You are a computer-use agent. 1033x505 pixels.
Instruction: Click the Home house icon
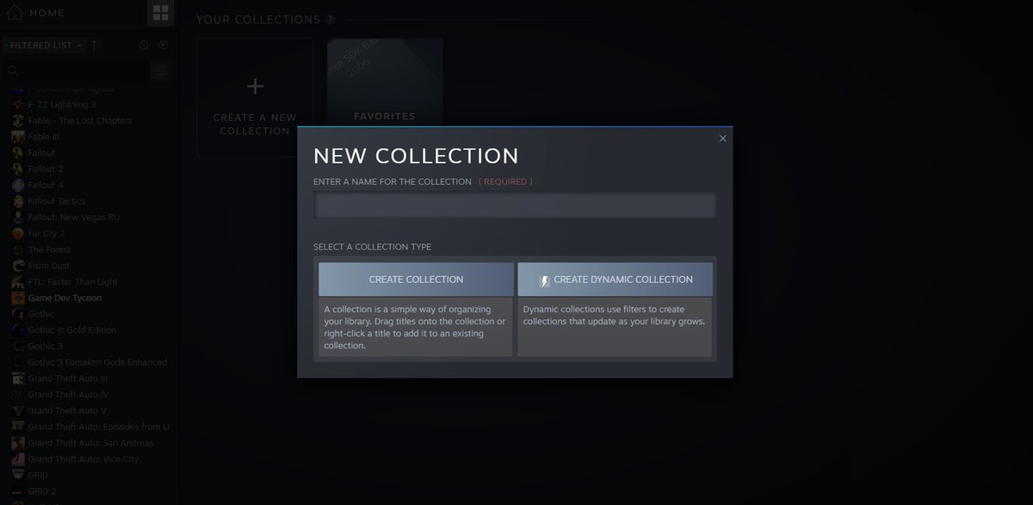(14, 13)
